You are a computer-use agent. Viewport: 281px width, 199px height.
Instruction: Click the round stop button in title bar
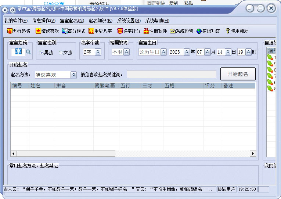[5, 10]
